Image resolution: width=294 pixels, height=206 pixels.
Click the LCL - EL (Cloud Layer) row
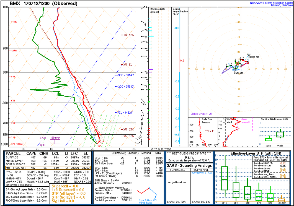[x=129, y=173]
